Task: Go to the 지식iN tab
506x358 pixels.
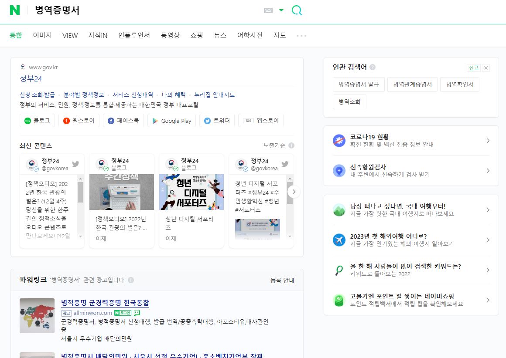Action: (x=98, y=35)
